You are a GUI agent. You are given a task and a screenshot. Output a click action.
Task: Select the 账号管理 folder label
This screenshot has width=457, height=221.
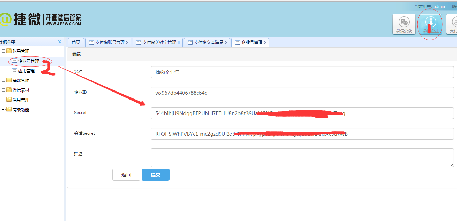pos(21,51)
